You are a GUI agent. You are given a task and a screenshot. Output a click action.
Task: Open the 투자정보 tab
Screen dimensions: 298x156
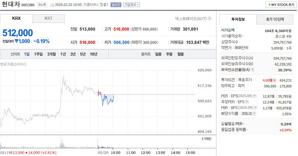coord(238,19)
